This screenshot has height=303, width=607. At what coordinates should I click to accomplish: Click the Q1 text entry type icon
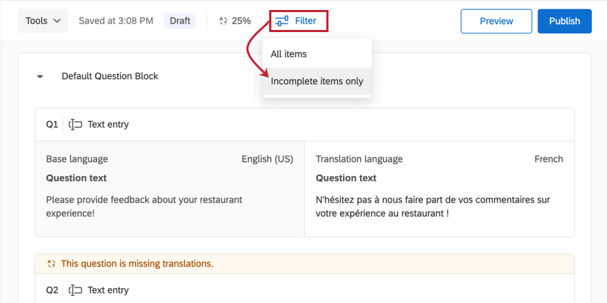[x=75, y=125]
